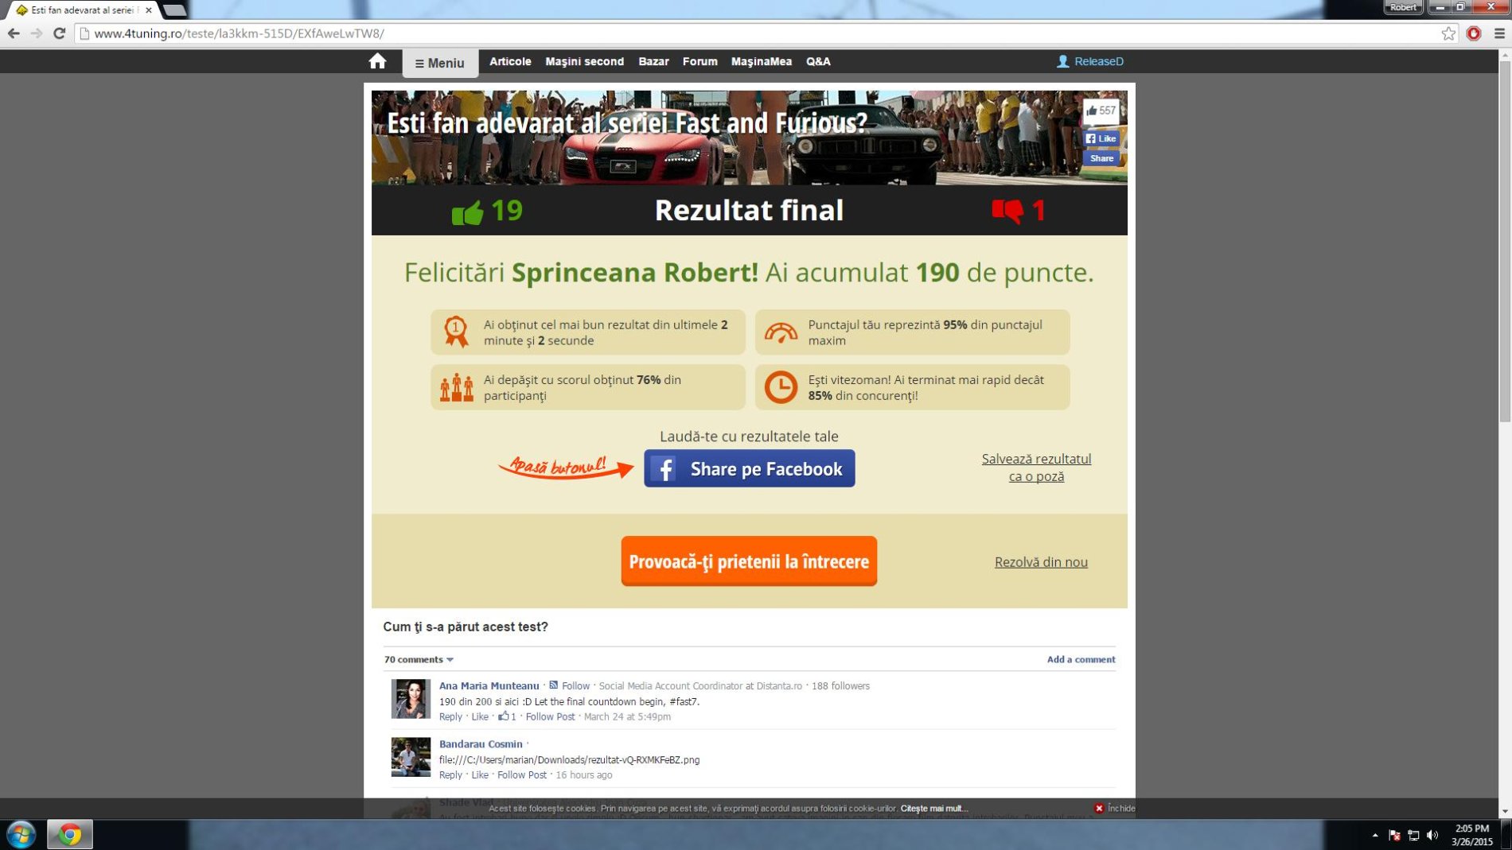Show hidden tray icons arrow
This screenshot has height=850, width=1512.
pos(1375,835)
